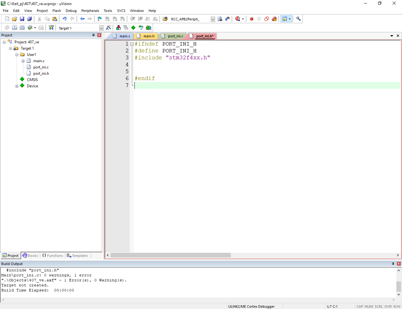Image resolution: width=402 pixels, height=309 pixels.
Task: Navigate forwards with the right arrow icon
Action: (90, 19)
